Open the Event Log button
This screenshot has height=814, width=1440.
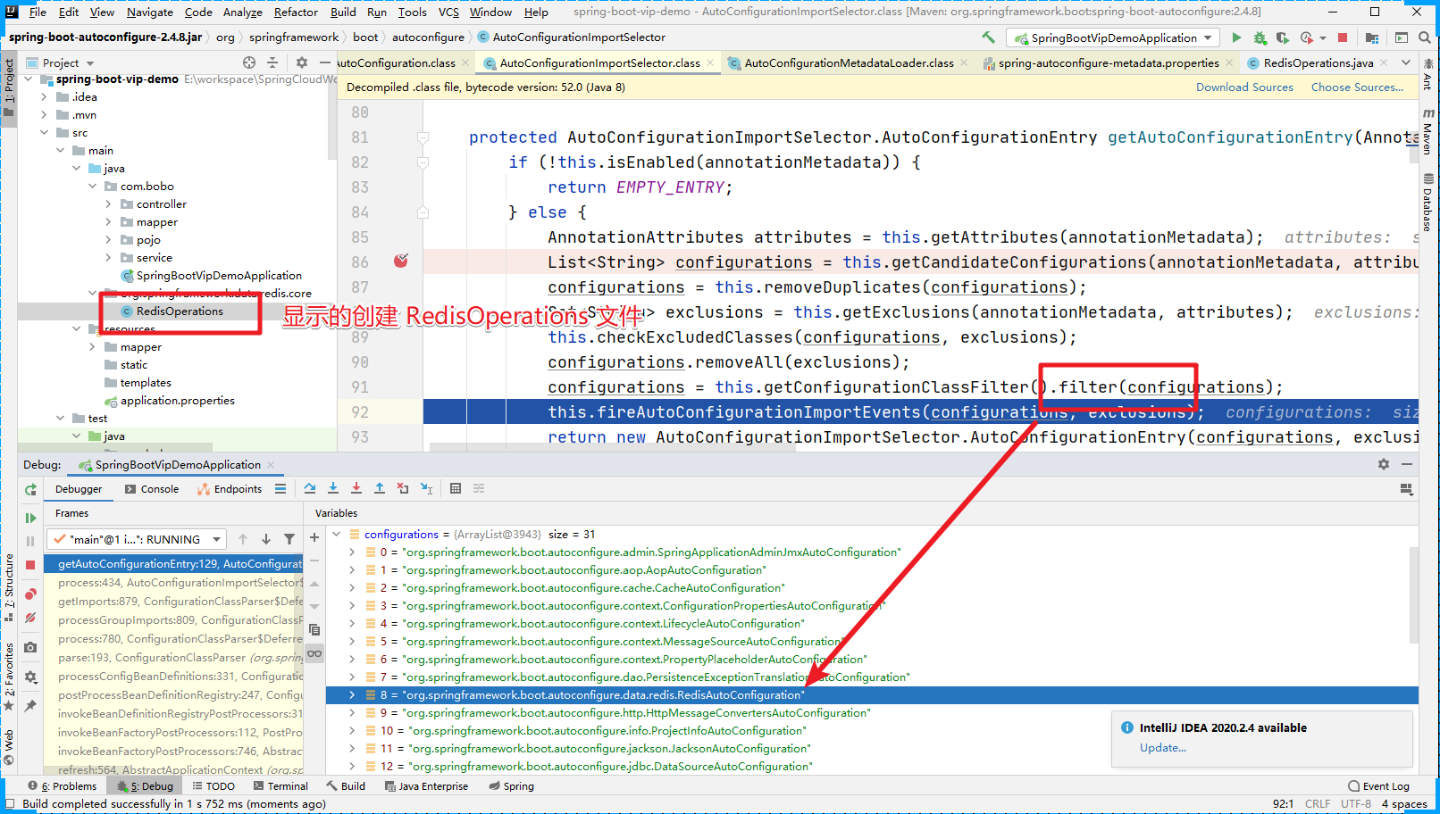[x=1378, y=786]
